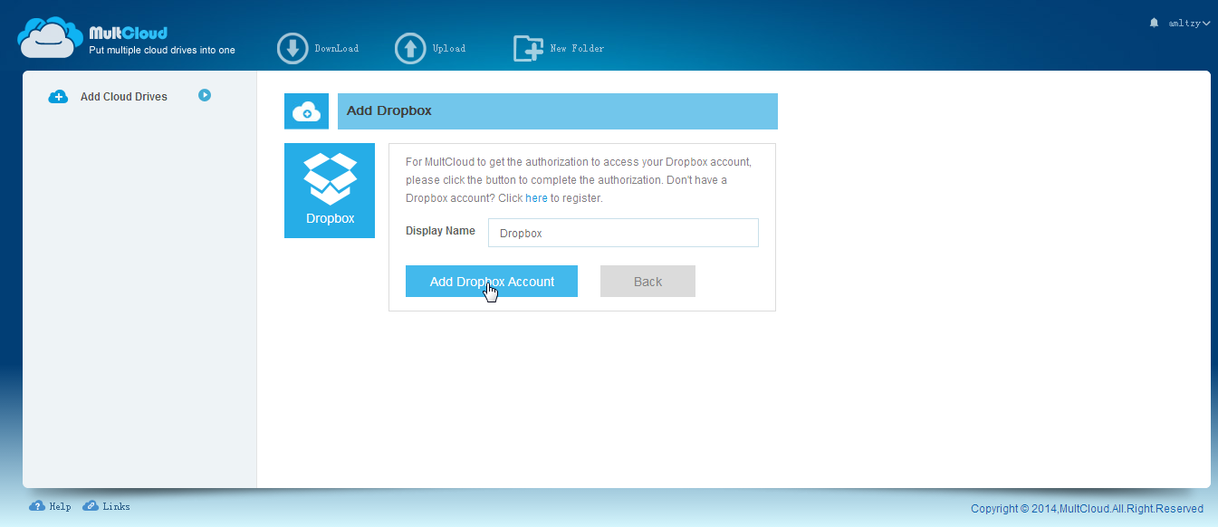Screen dimensions: 1218x527
Task: Click the cloud icon beside Add Dropbox header
Action: (x=307, y=111)
